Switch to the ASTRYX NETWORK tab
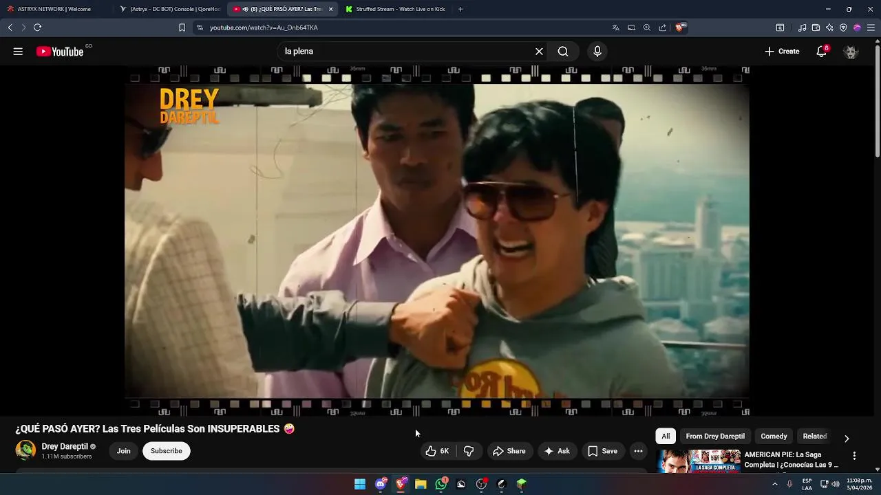Image resolution: width=881 pixels, height=495 pixels. [x=54, y=9]
